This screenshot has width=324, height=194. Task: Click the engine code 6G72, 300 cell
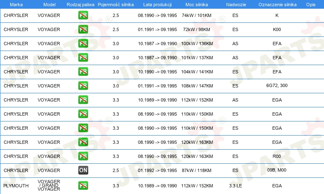tap(277, 85)
